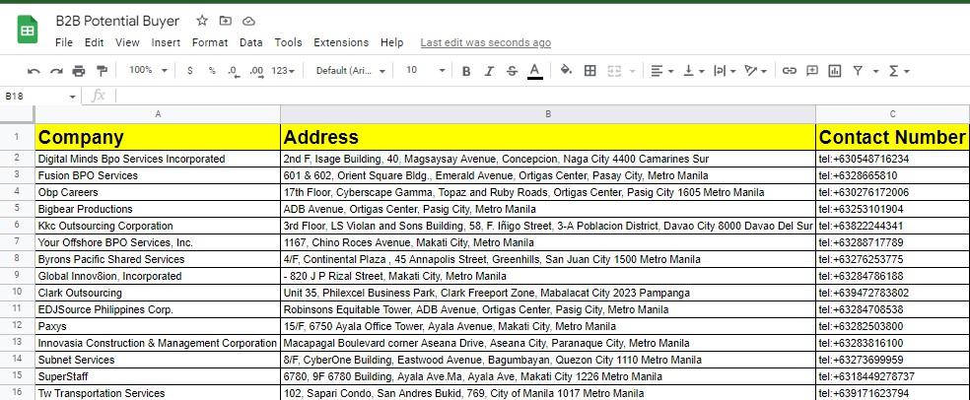Image resolution: width=970 pixels, height=400 pixels.
Task: Open the functions sigma dropdown
Action: point(899,71)
